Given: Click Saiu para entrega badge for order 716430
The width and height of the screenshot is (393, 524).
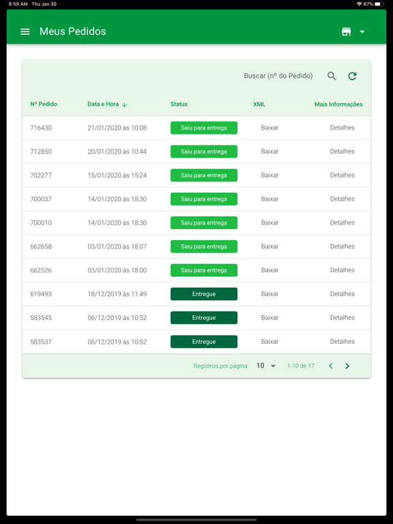Looking at the screenshot, I should [204, 128].
